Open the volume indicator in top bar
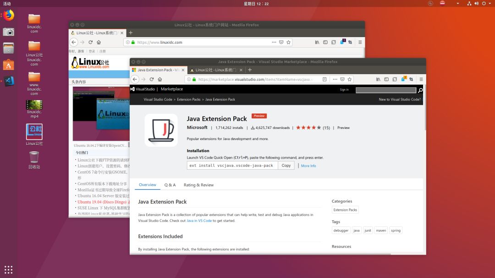 [476, 4]
